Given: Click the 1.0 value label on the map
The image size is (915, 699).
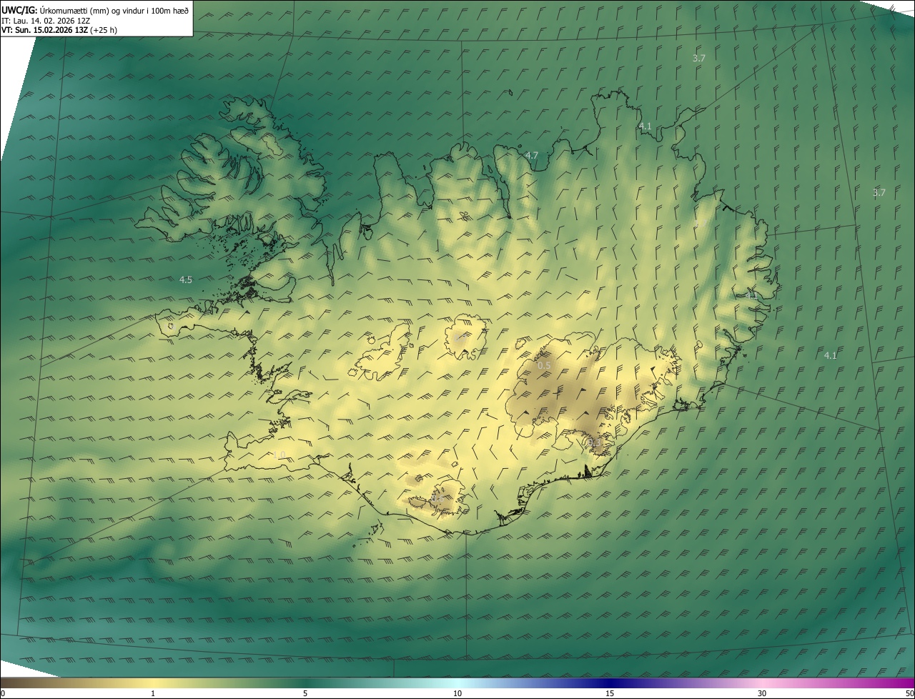Looking at the screenshot, I should point(279,455).
